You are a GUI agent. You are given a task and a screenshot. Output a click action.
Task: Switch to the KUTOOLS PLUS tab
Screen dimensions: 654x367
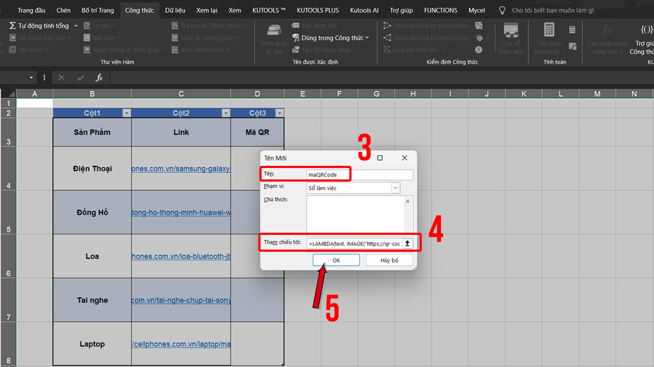click(x=318, y=10)
